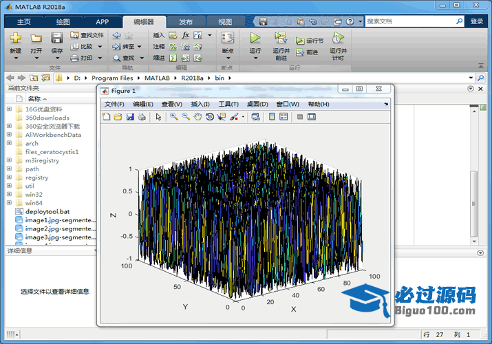Viewport: 492px width, 344px height.
Task: Switch to the Home (主页) tab
Action: (24, 21)
